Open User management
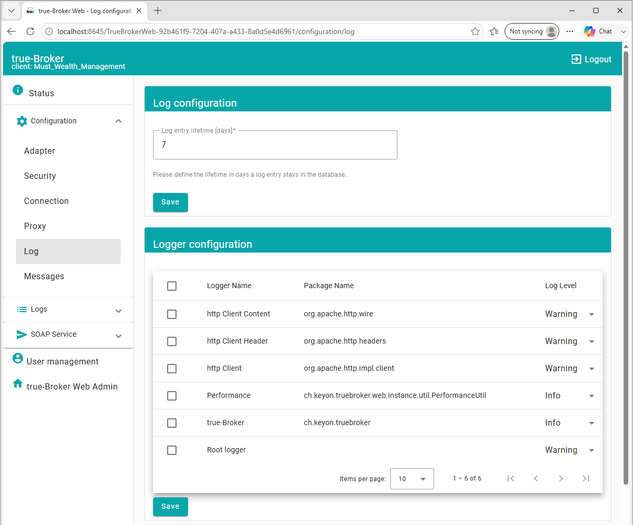This screenshot has height=525, width=633. [63, 361]
